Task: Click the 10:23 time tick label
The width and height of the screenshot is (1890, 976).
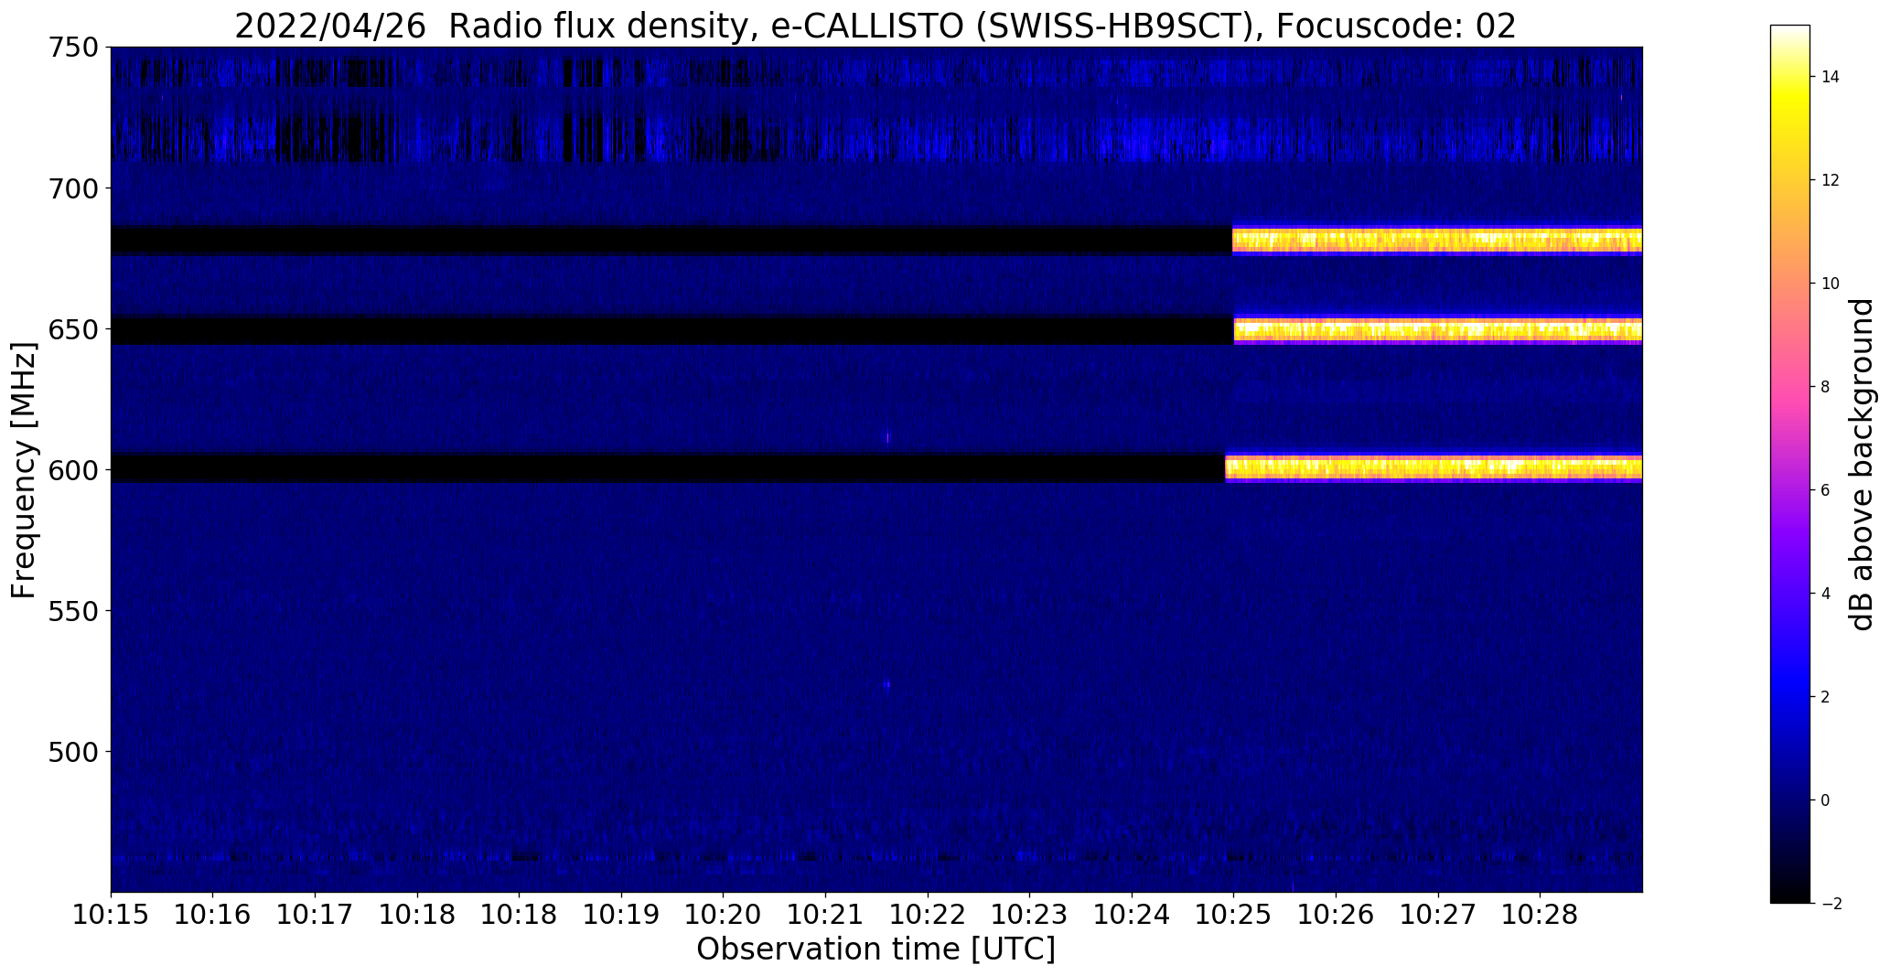Action: 1030,915
